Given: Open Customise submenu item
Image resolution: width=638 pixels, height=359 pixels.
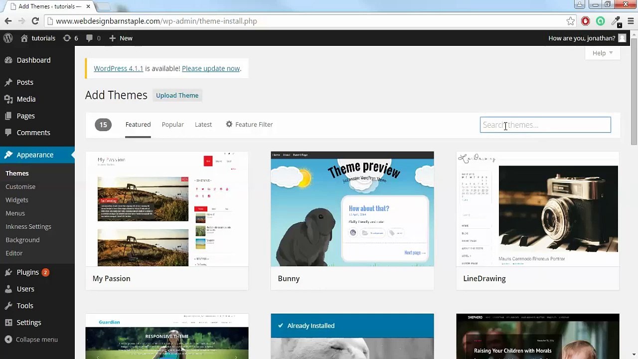Looking at the screenshot, I should coord(20,186).
